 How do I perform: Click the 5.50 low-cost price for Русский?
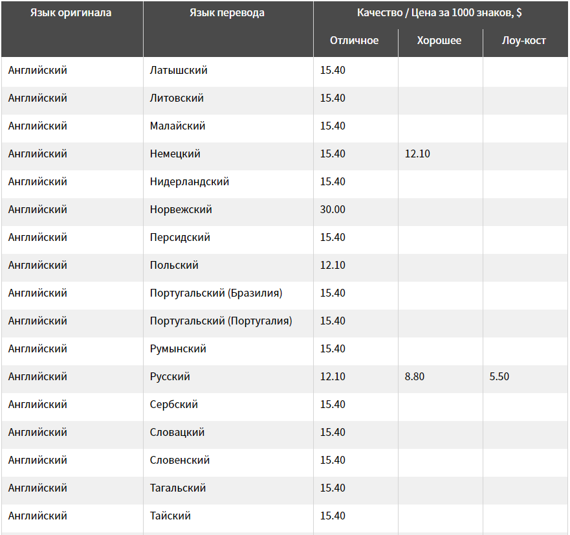pyautogui.click(x=499, y=377)
